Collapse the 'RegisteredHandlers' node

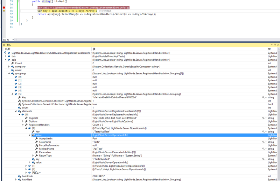click(x=23, y=125)
